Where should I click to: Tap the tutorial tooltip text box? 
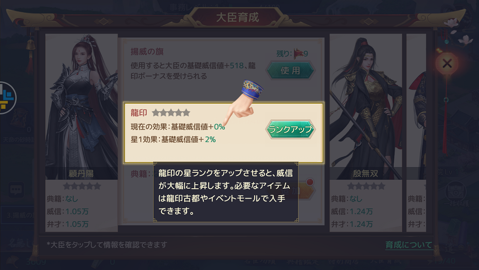point(226,192)
